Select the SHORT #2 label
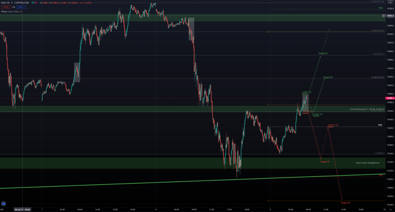 (333, 125)
